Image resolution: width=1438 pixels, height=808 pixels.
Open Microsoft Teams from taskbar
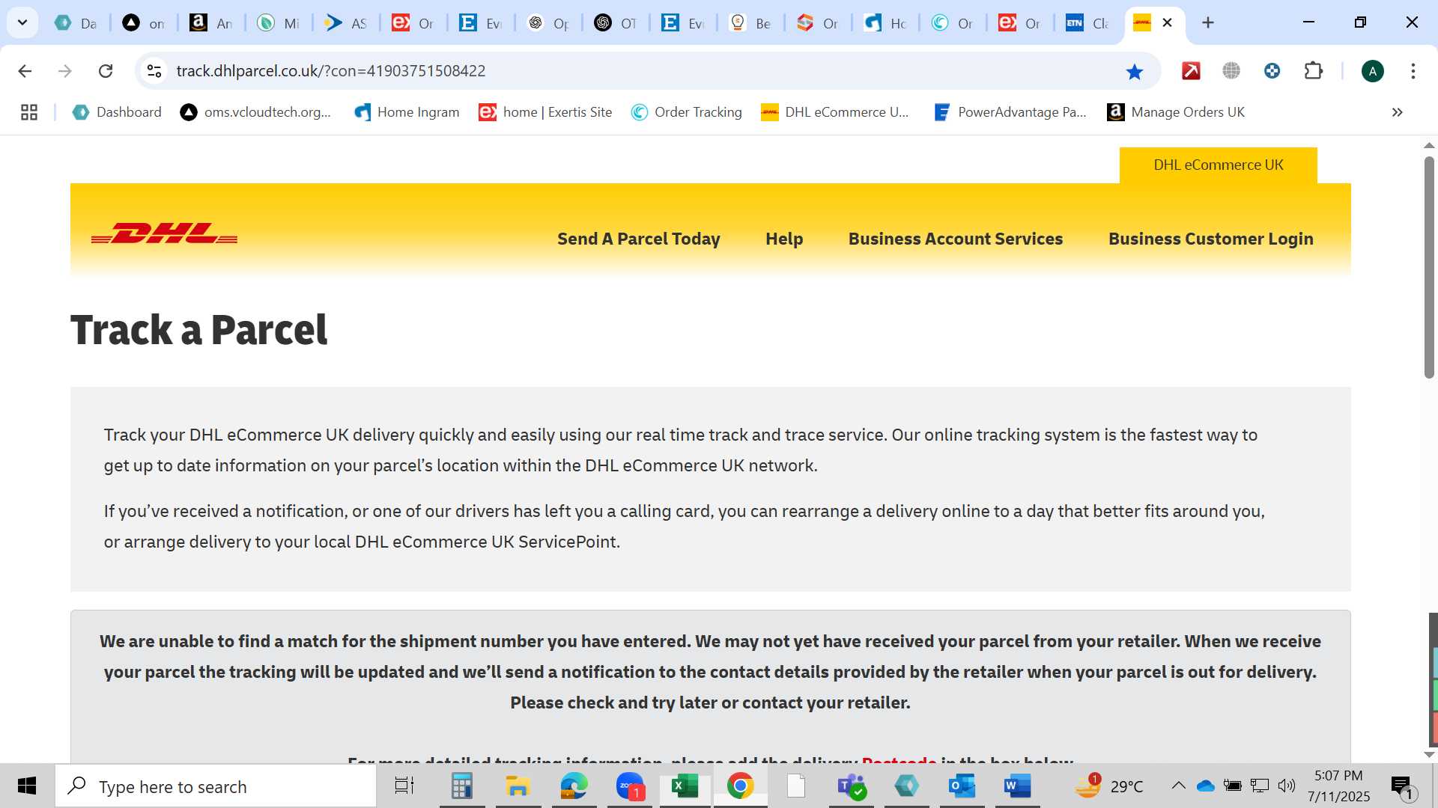pos(852,786)
